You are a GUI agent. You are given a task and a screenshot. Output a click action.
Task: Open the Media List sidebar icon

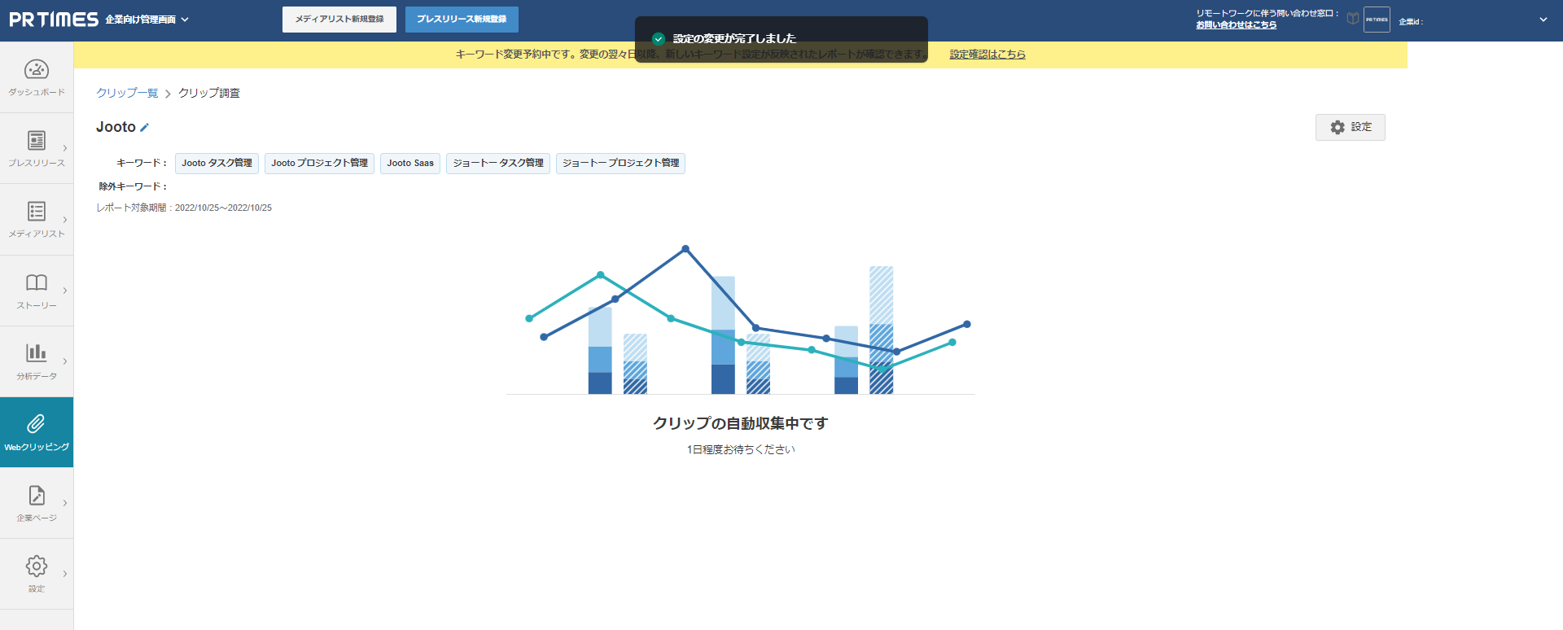(37, 211)
